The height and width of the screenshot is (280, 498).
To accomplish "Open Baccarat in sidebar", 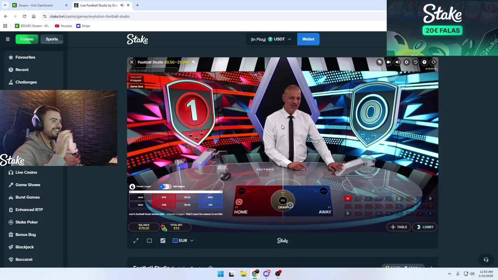I will point(24,259).
